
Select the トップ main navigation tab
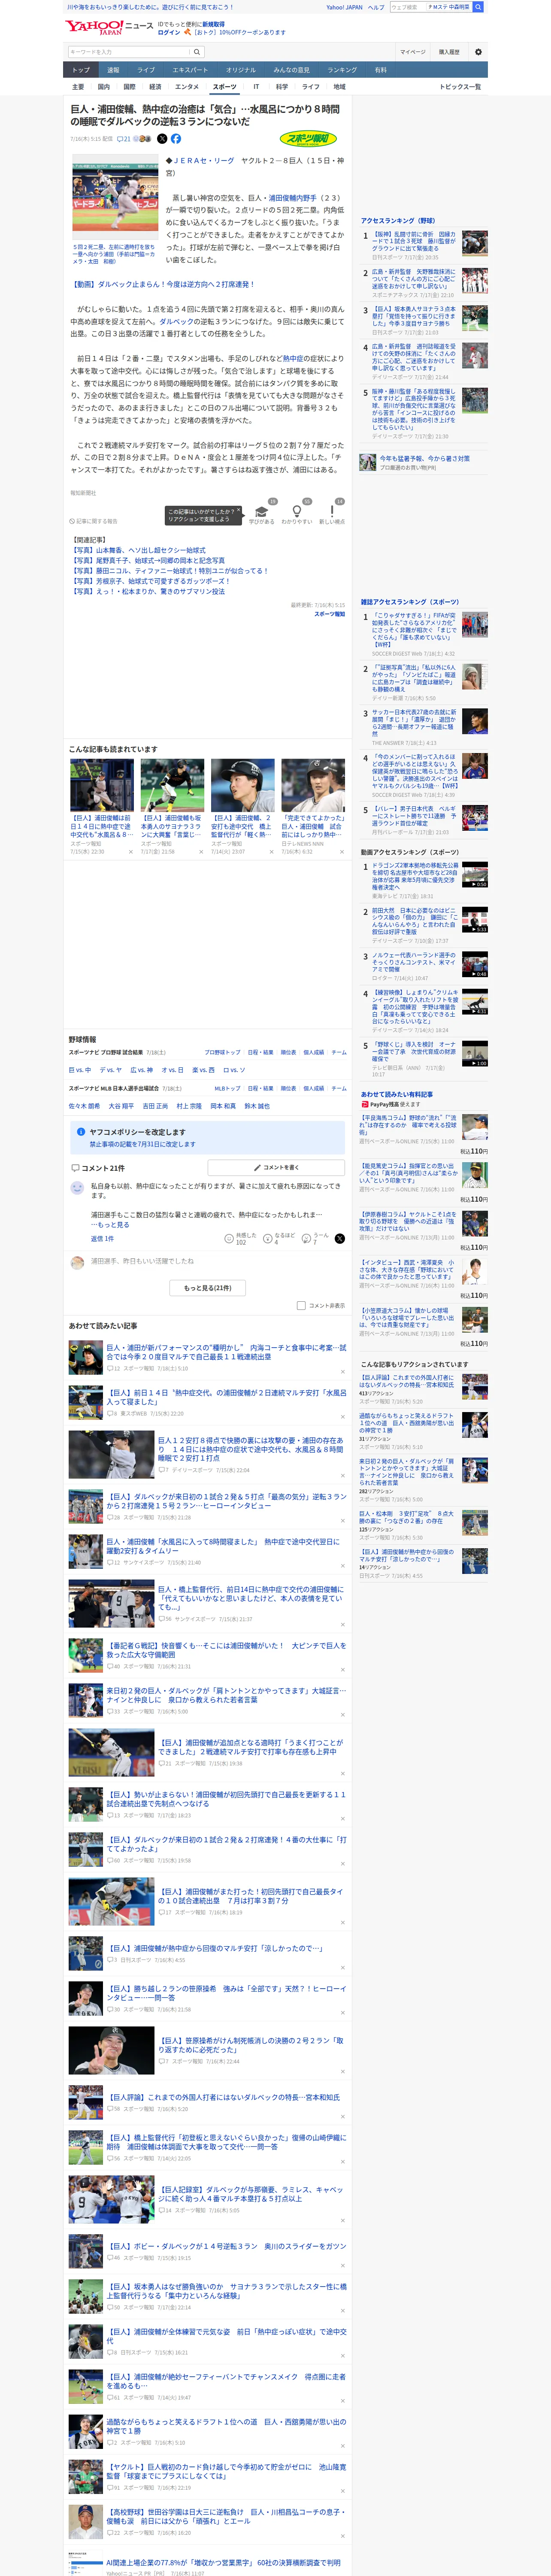[x=81, y=70]
